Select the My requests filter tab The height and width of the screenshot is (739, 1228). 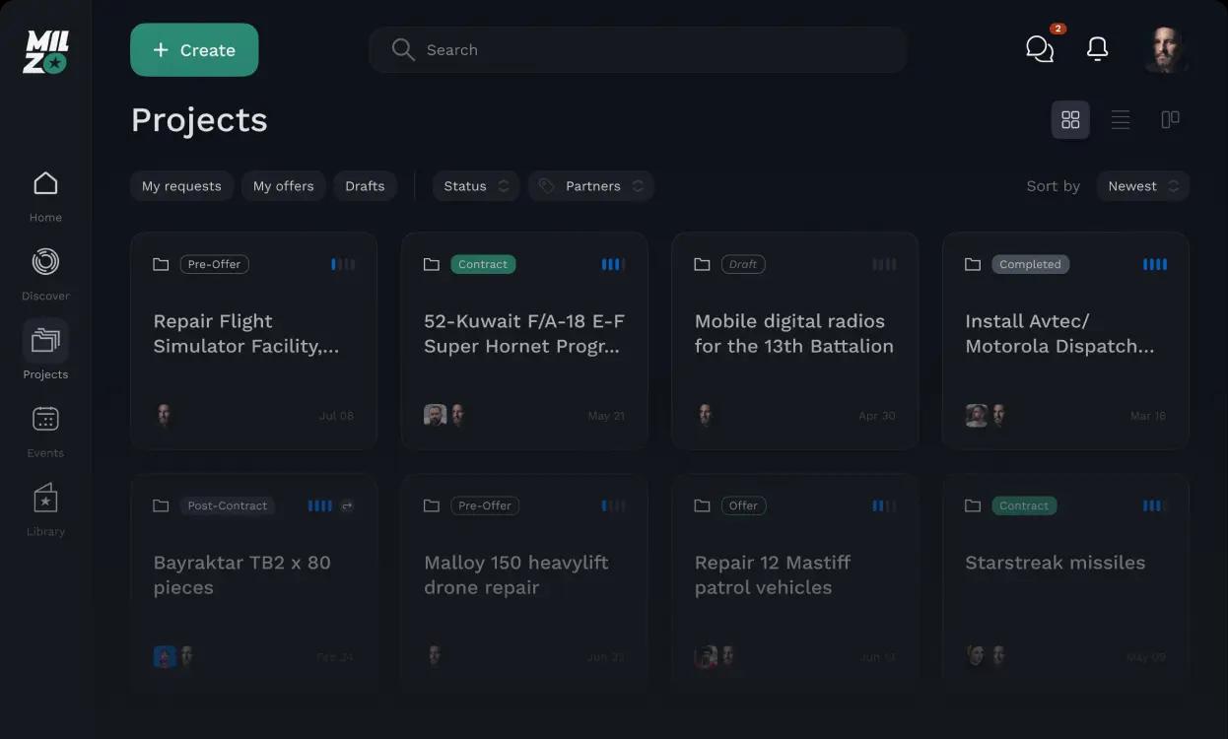(181, 186)
